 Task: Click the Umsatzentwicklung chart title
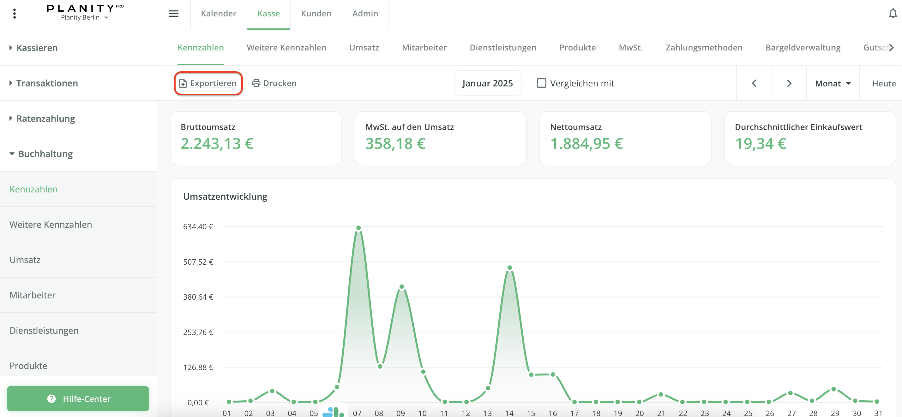[x=225, y=197]
